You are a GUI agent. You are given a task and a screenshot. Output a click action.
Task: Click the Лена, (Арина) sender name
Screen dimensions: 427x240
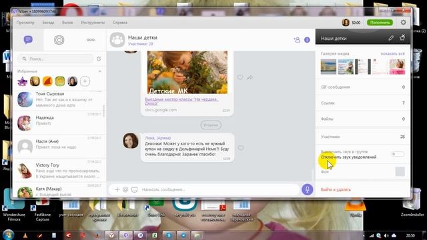(158, 138)
